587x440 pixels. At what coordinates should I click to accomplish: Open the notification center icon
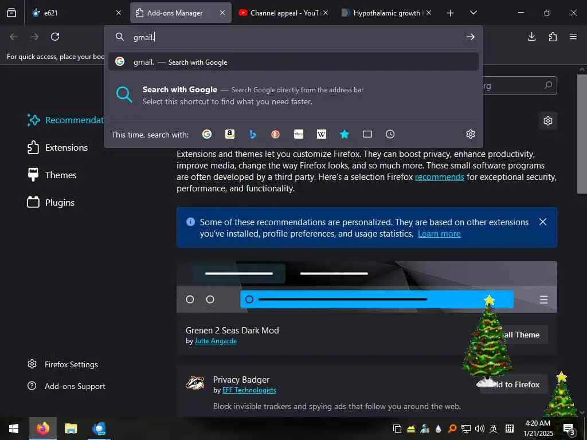[569, 429]
